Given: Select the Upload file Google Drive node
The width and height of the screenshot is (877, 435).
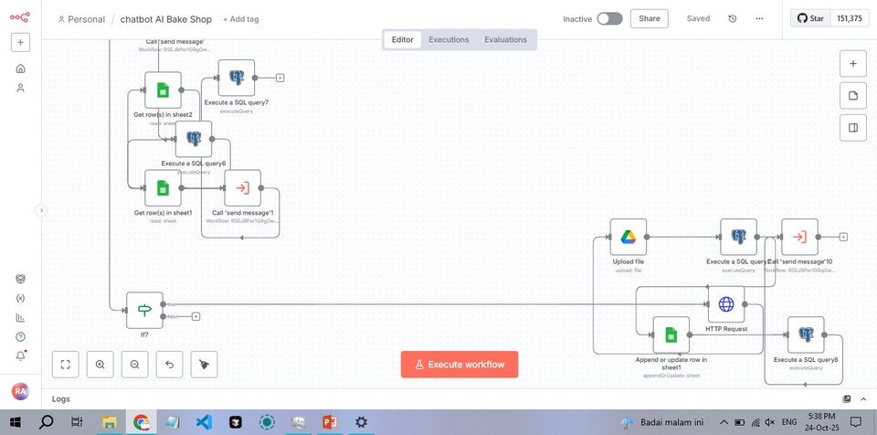Looking at the screenshot, I should click(629, 237).
